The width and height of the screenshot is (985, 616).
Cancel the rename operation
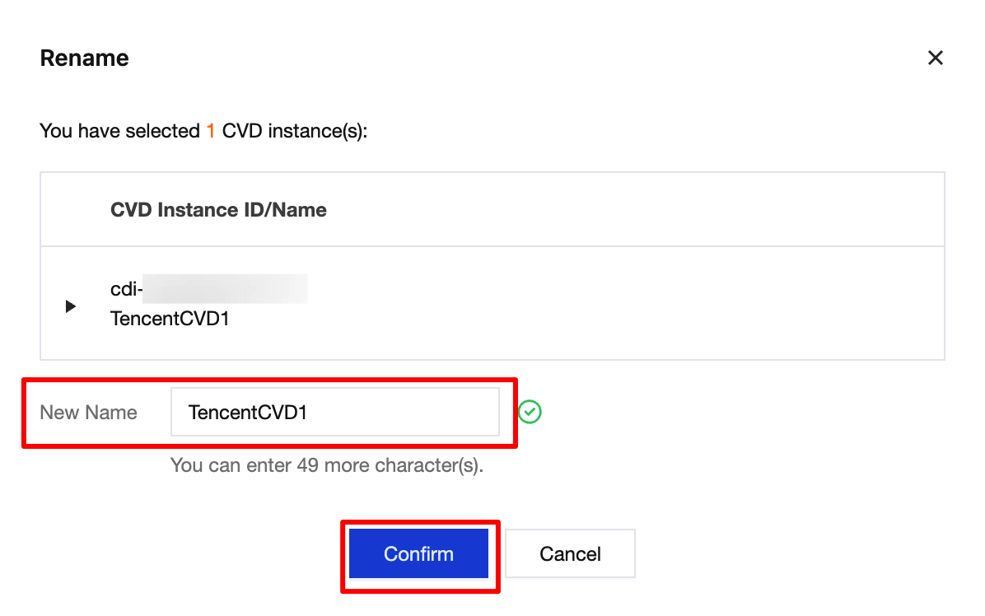[570, 554]
